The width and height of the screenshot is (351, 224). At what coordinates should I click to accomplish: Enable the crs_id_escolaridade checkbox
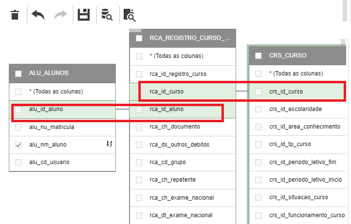[x=258, y=109]
